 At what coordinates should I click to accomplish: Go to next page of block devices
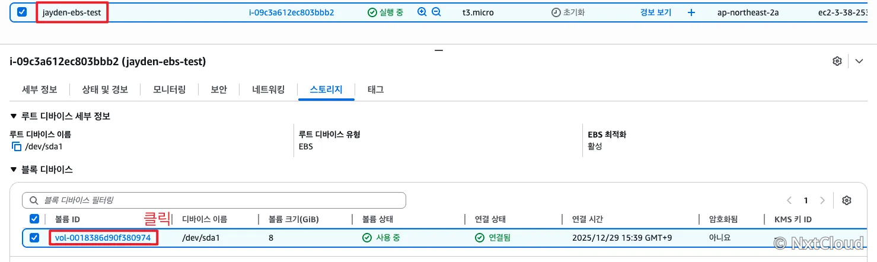[822, 200]
